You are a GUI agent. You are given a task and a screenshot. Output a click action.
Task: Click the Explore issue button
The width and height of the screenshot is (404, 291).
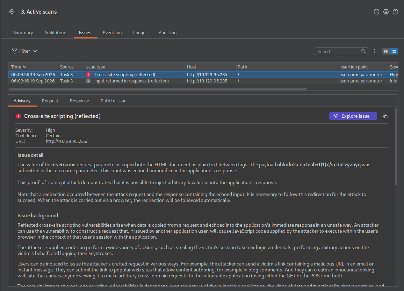(x=353, y=116)
